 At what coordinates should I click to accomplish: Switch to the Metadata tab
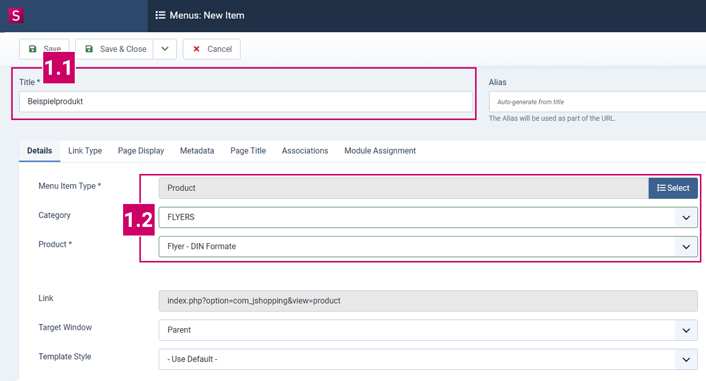197,151
